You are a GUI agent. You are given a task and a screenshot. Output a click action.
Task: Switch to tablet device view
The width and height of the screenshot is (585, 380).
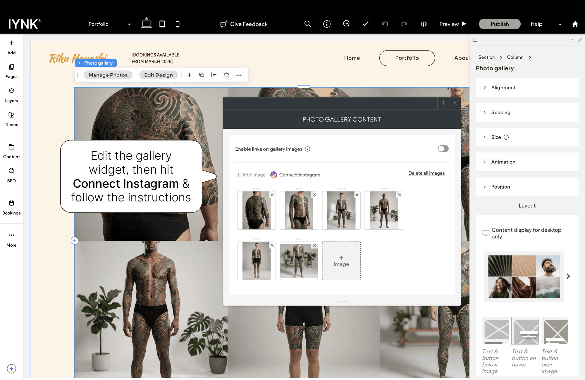pos(162,24)
